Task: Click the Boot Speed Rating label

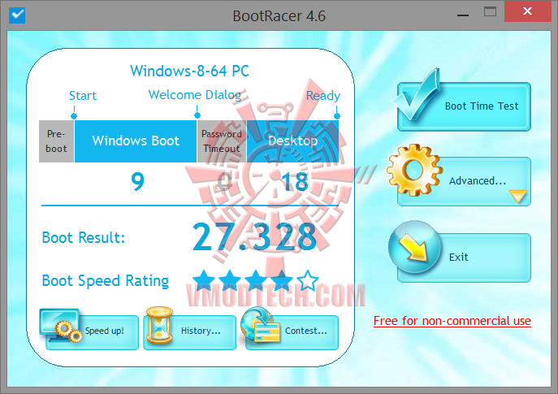Action: 106,281
